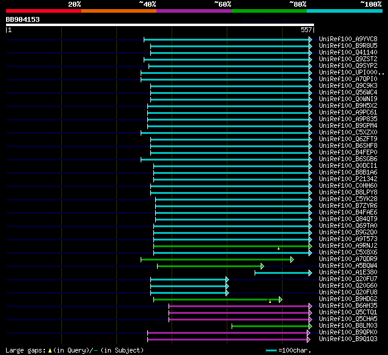Click the orange ~40% identity legend segment
Screen dimensions: 388x355
pos(119,11)
